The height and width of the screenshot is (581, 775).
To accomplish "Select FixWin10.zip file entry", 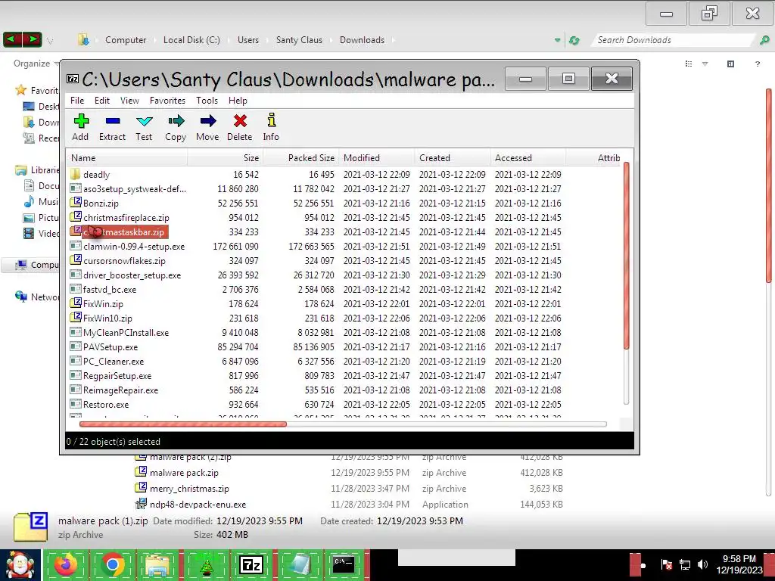I will point(107,318).
